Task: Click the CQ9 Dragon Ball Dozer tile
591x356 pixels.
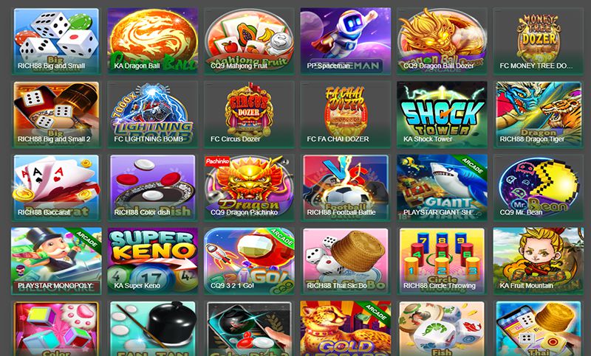Action: click(442, 41)
